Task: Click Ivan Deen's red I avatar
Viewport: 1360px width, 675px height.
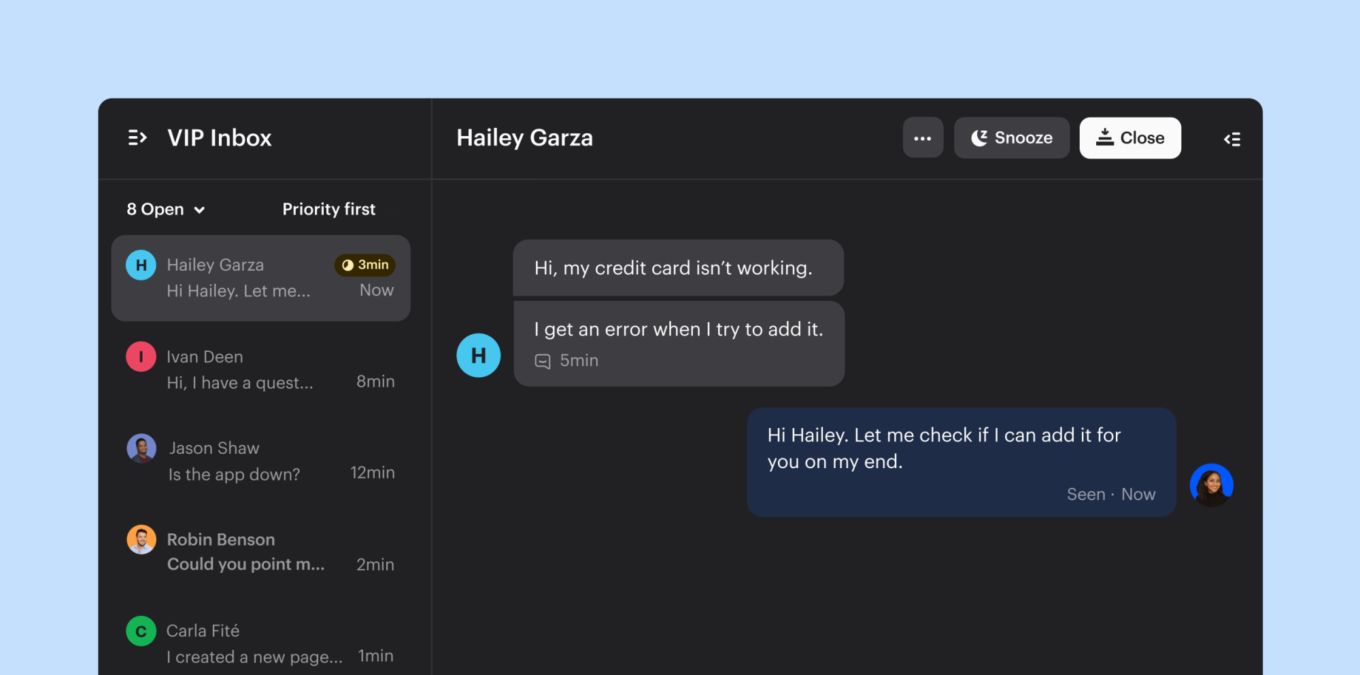Action: 141,357
